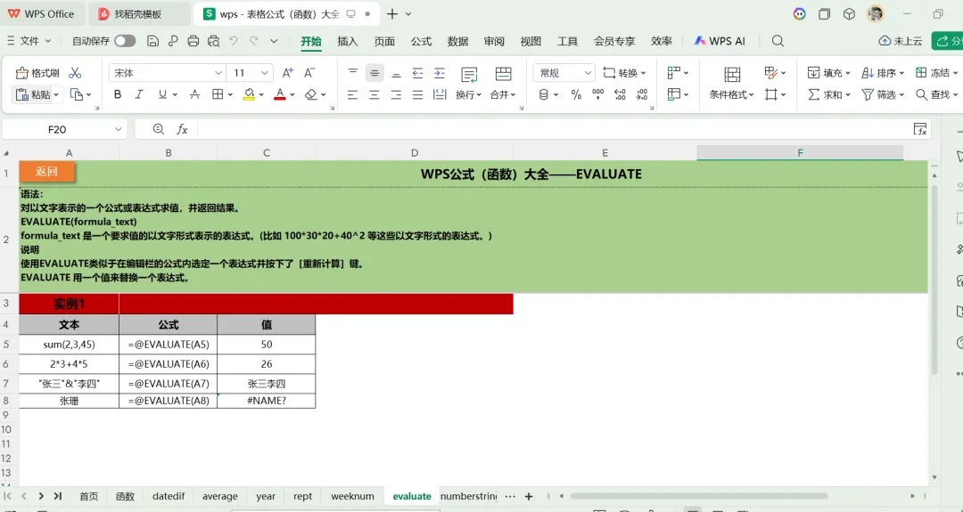
Task: Click the red font color A
Action: [x=280, y=94]
